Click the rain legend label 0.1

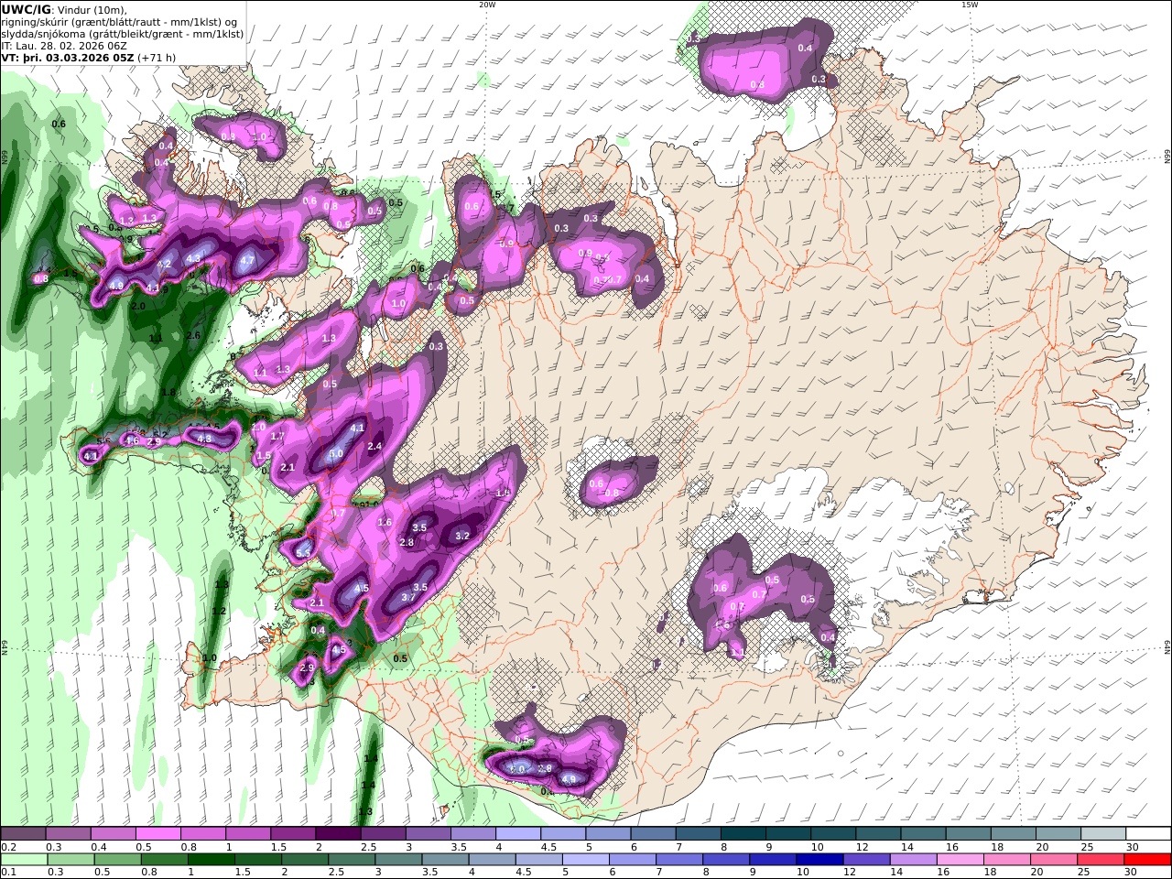pyautogui.click(x=7, y=873)
